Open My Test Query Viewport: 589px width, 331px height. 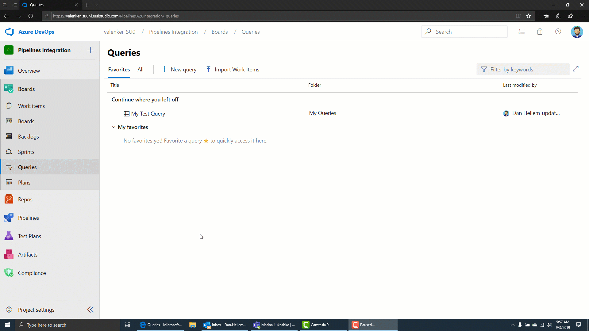coord(148,113)
